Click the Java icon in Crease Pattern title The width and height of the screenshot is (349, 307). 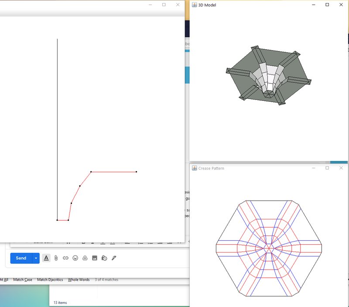tap(194, 168)
